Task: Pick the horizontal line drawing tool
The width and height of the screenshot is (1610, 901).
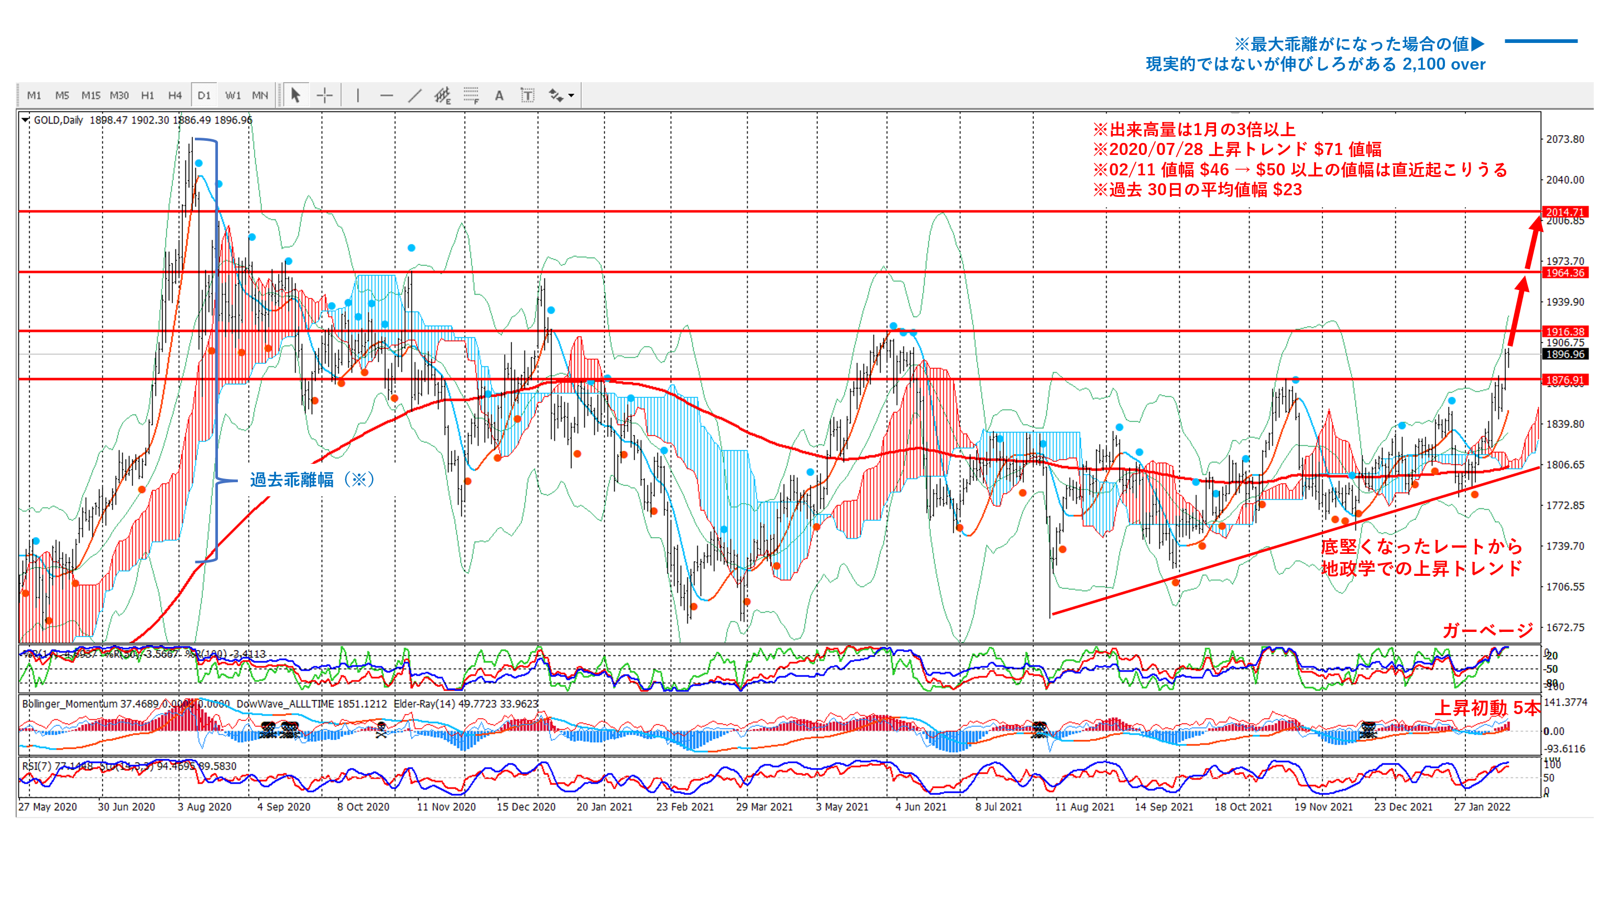Action: [386, 95]
